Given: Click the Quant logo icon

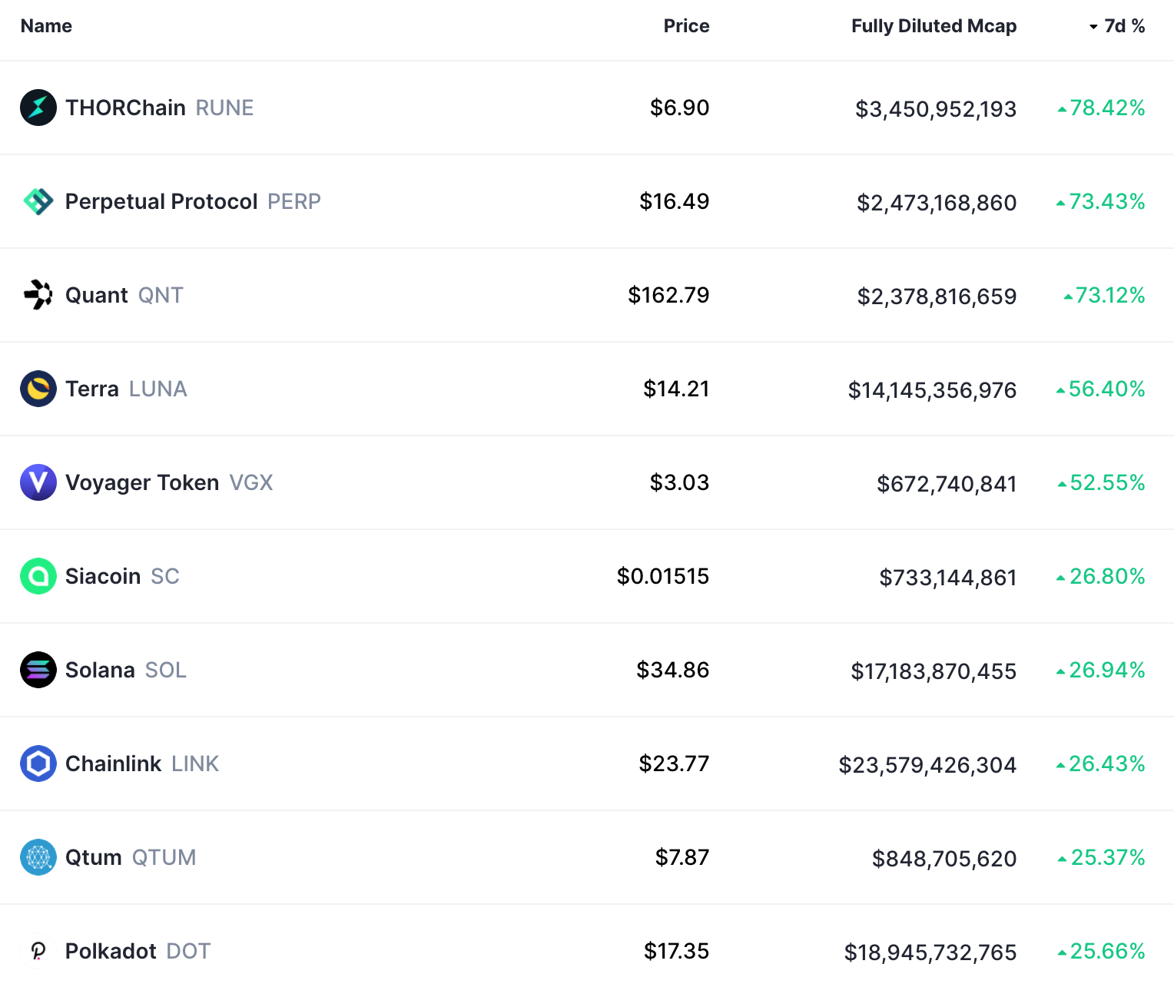Looking at the screenshot, I should [38, 295].
